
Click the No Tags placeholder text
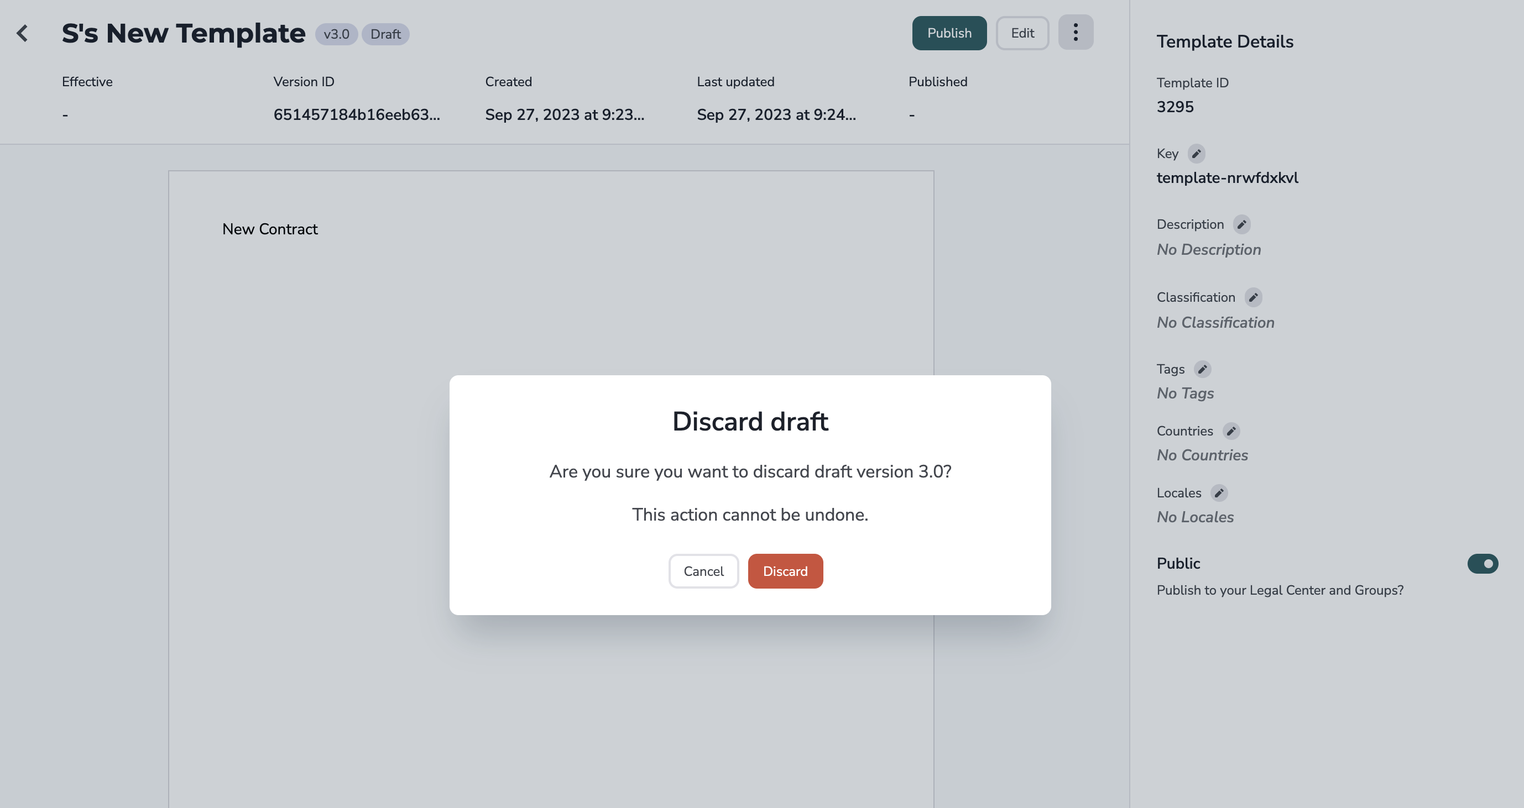pyautogui.click(x=1185, y=393)
